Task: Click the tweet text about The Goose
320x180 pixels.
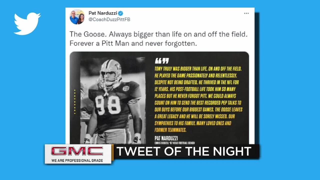Action: coord(158,39)
